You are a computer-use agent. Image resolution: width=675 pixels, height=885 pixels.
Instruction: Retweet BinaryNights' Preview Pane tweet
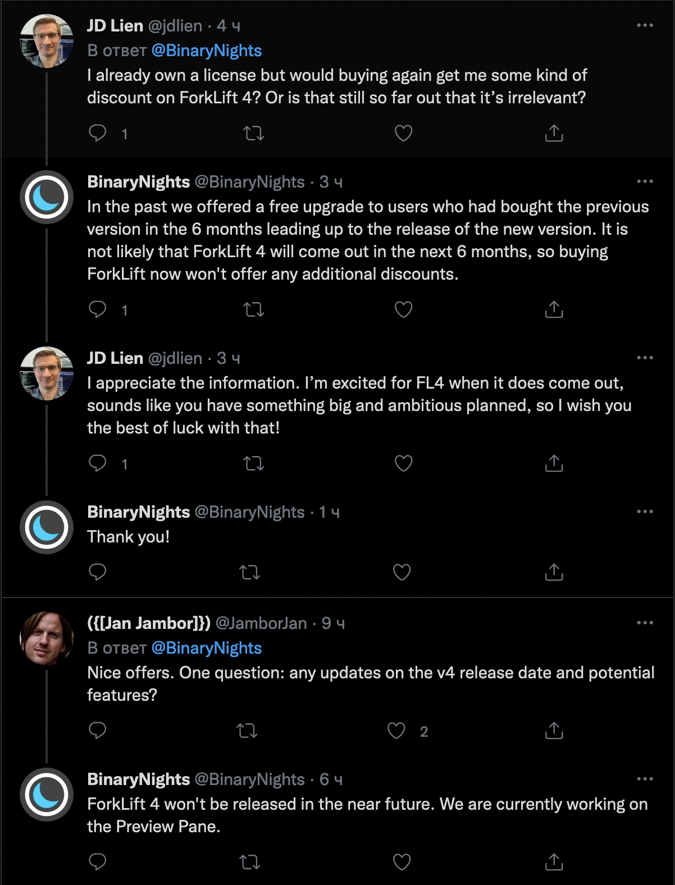250,862
